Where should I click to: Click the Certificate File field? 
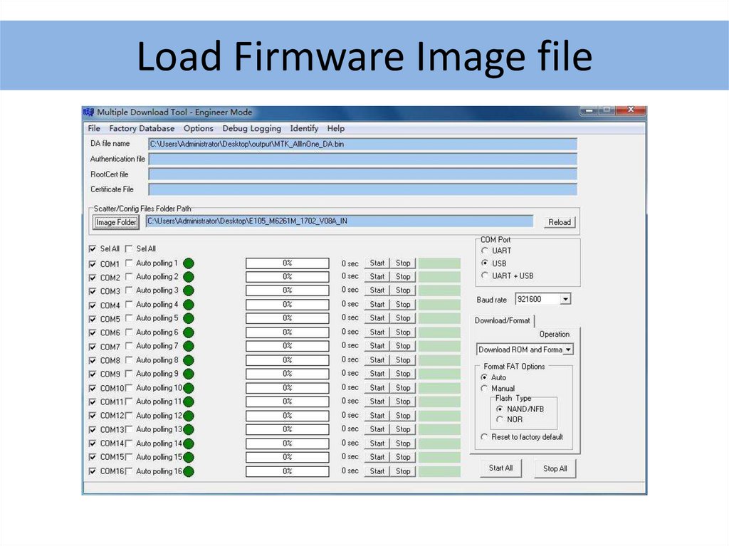[x=362, y=189]
